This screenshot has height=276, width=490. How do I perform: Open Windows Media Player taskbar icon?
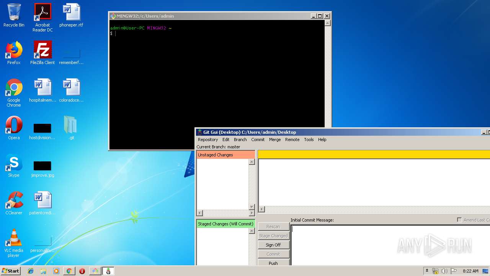[56, 271]
